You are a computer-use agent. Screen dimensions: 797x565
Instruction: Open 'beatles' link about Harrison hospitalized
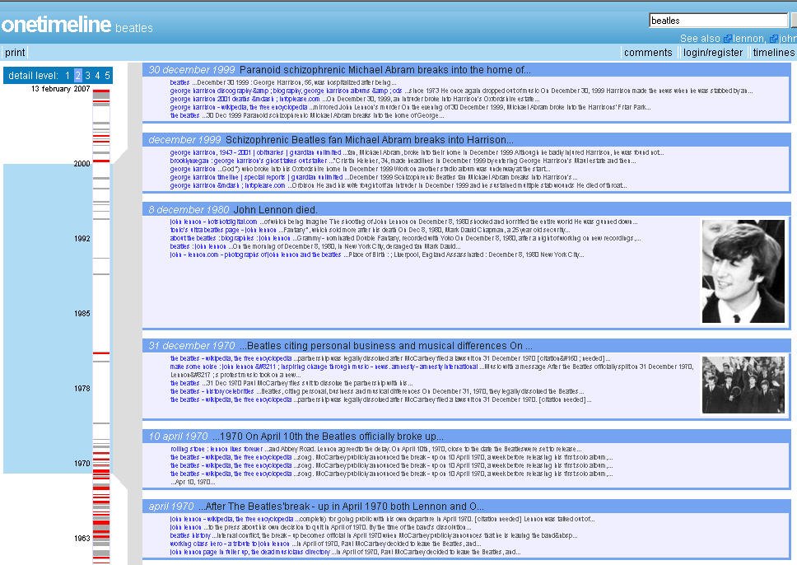180,82
